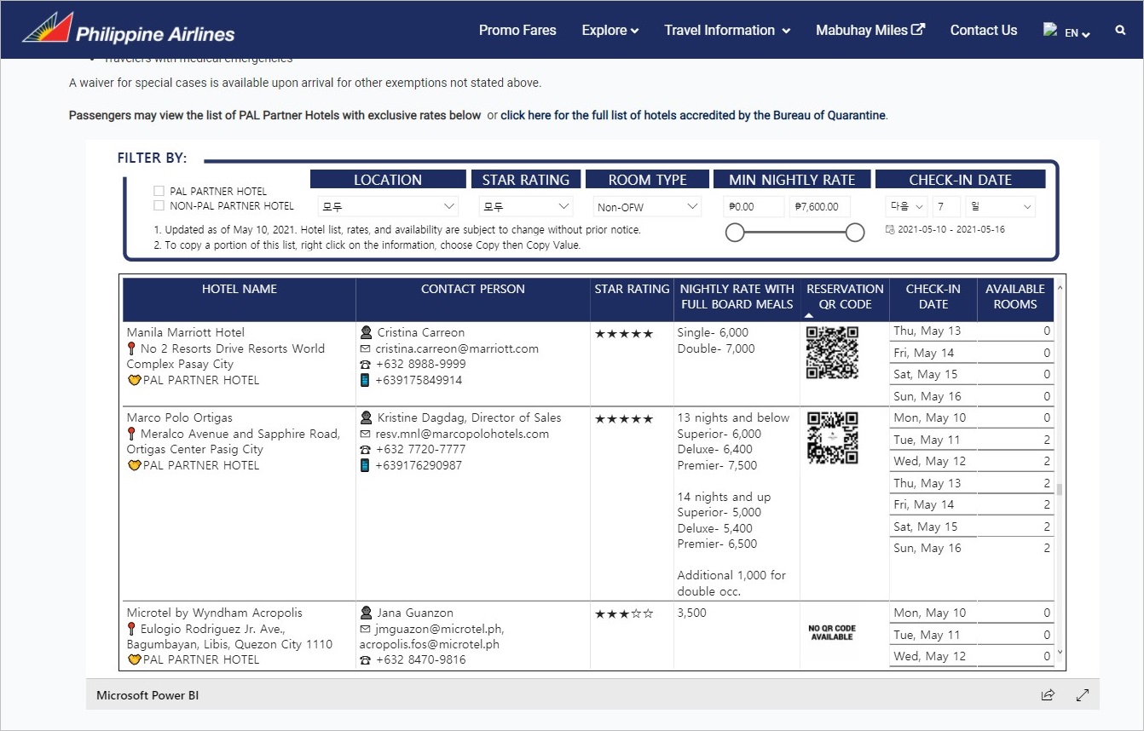Open the Room Type Non-OFW dropdown
Viewport: 1144px width, 731px height.
pyautogui.click(x=647, y=206)
